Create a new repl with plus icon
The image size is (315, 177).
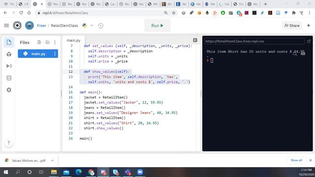click(309, 26)
